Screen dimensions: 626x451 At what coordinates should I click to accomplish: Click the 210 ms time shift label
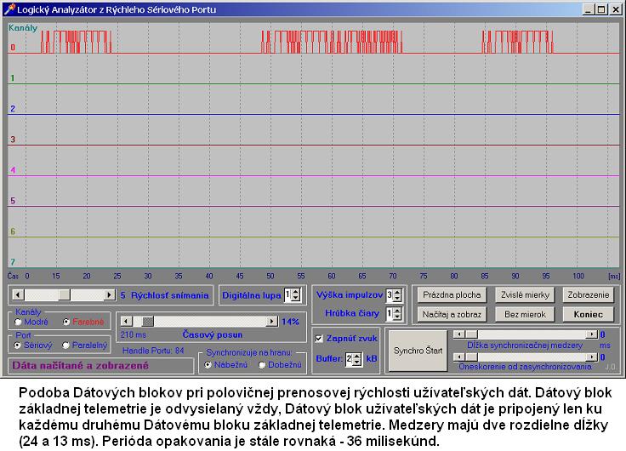(x=134, y=334)
